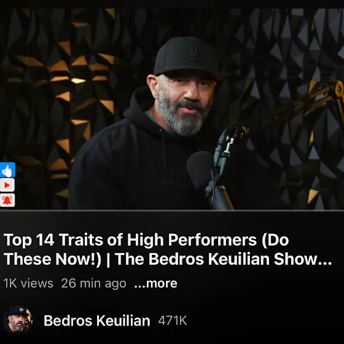Click The Bedros Keuilian Show... title text
The image size is (344, 344).
tap(224, 259)
